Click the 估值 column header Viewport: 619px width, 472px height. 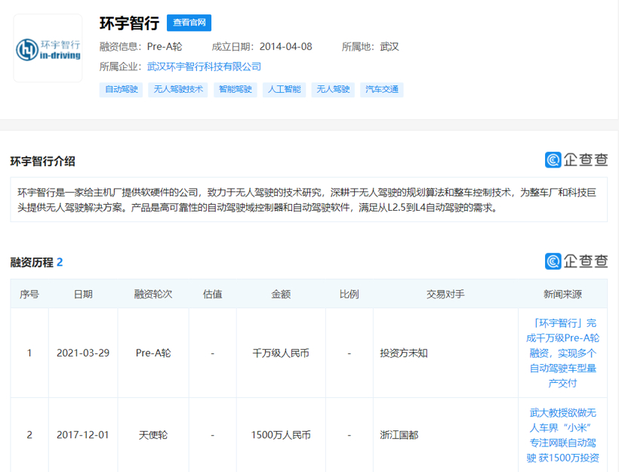(x=212, y=294)
